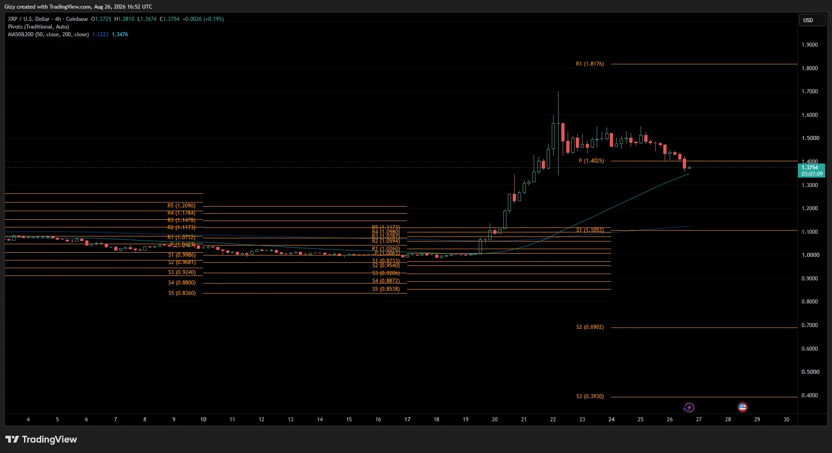Click the 1.7000 price axis label
832x453 pixels.
(x=810, y=92)
